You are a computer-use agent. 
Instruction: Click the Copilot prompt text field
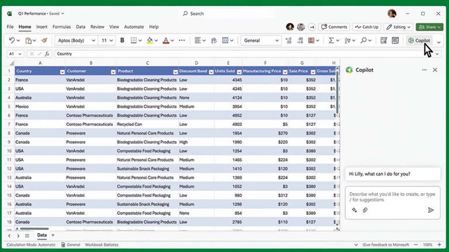point(392,197)
